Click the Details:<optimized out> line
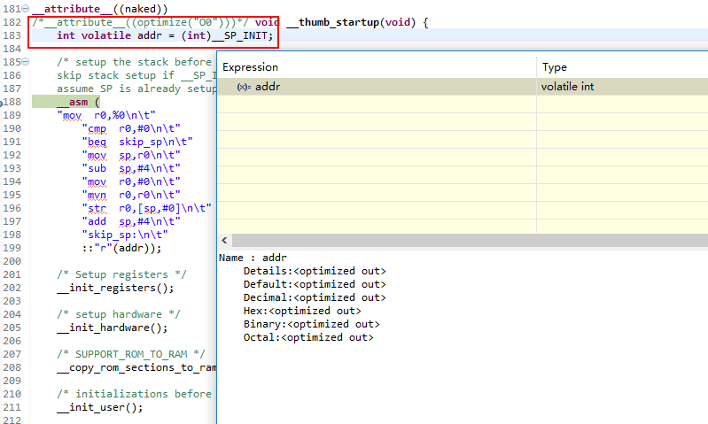This screenshot has height=424, width=708. coord(315,271)
